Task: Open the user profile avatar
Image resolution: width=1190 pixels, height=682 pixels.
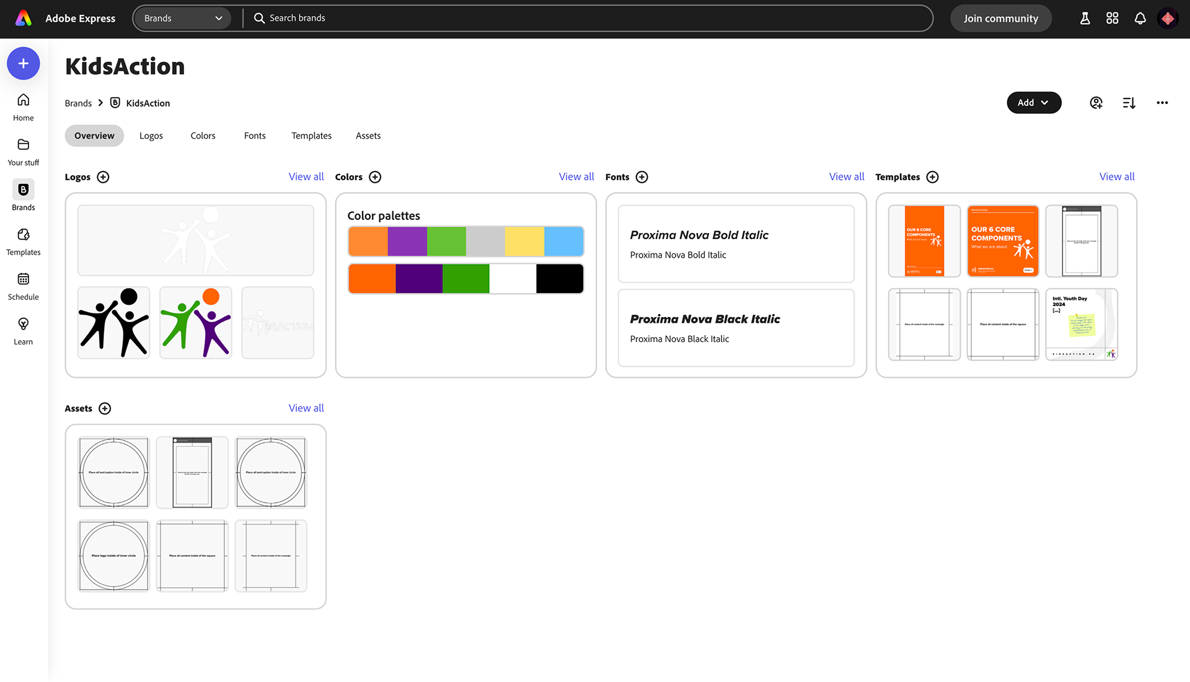Action: tap(1168, 19)
